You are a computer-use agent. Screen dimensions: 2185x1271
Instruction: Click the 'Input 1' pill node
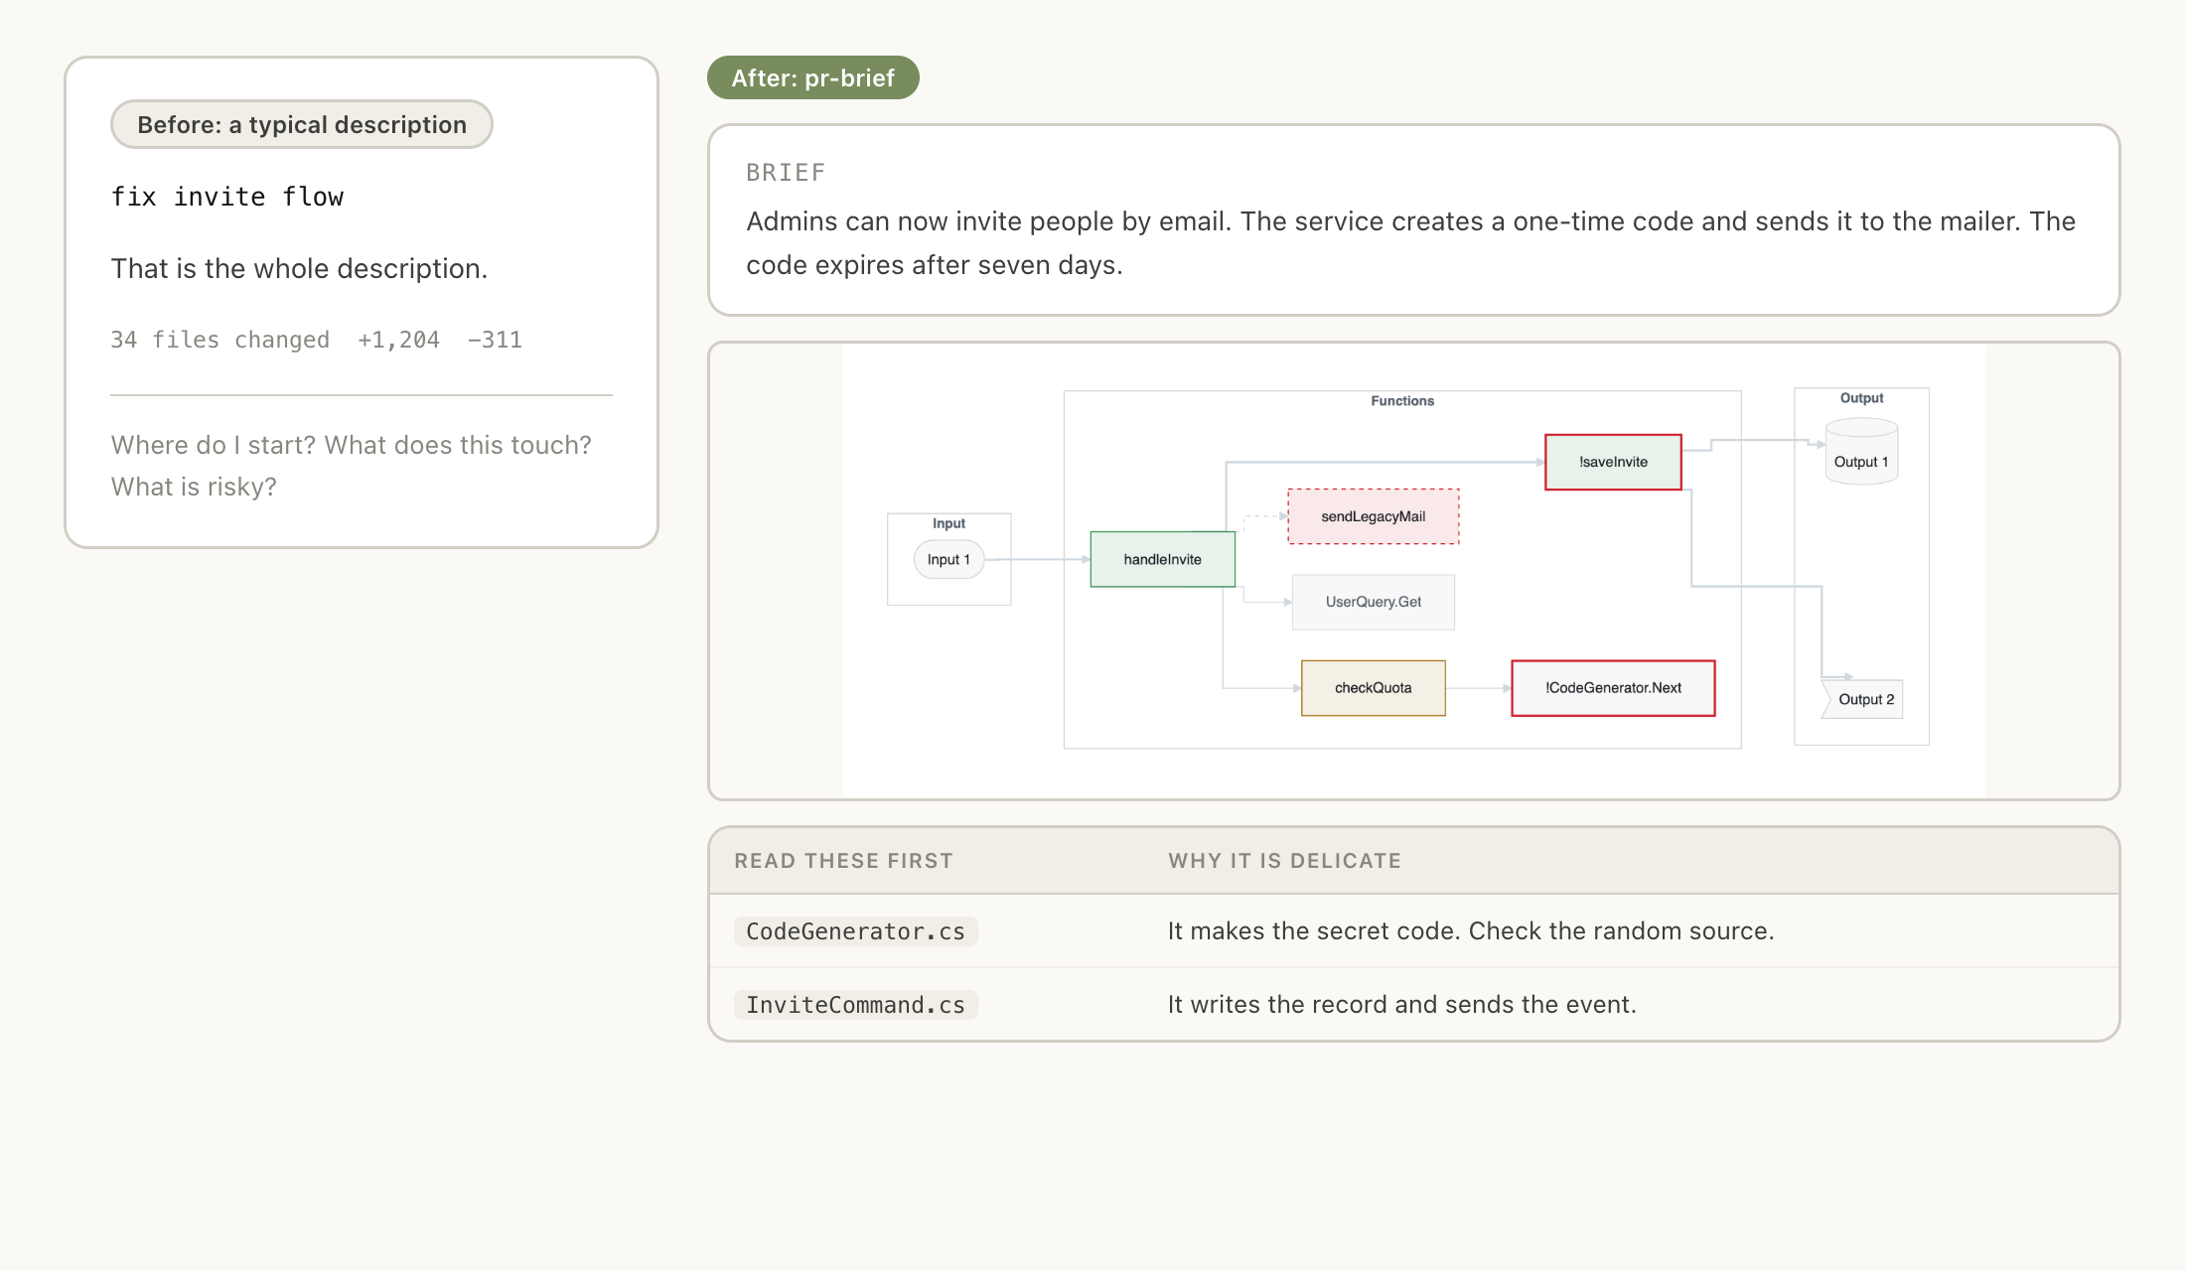[x=948, y=559]
